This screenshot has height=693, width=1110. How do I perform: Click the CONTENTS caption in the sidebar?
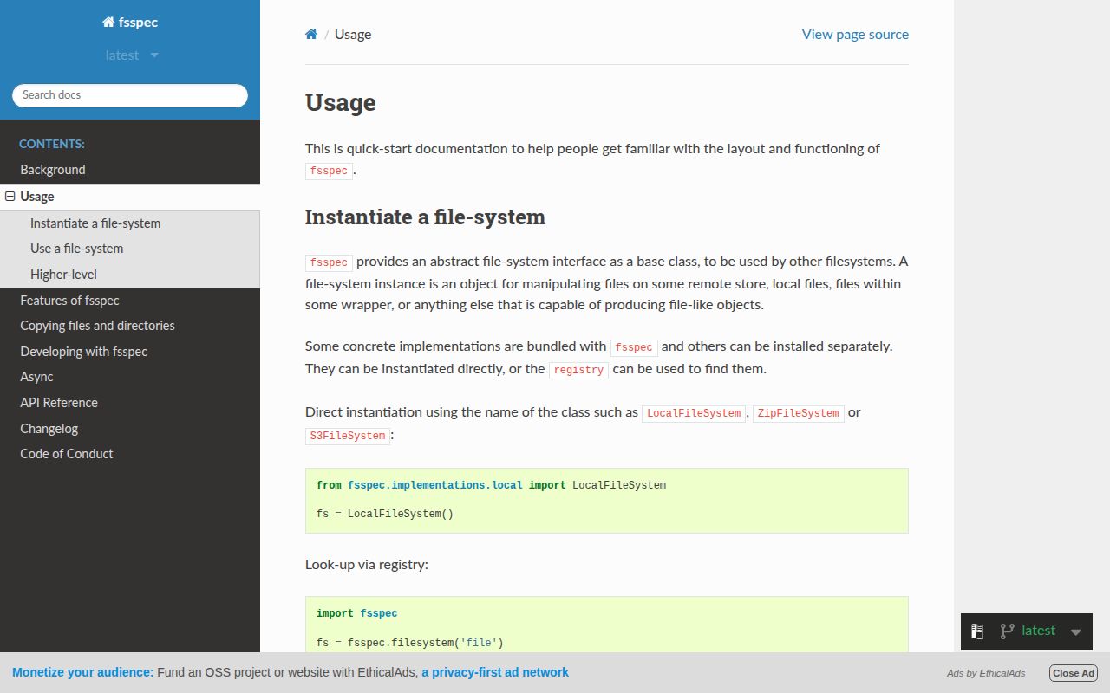tap(52, 144)
